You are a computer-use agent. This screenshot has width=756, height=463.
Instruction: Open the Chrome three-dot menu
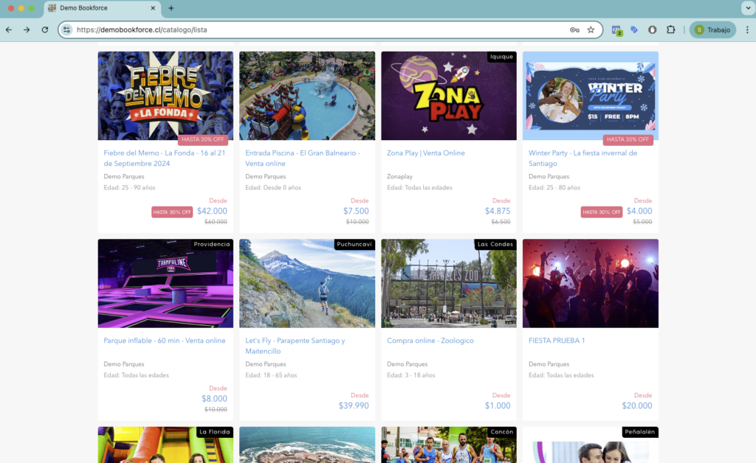point(747,29)
